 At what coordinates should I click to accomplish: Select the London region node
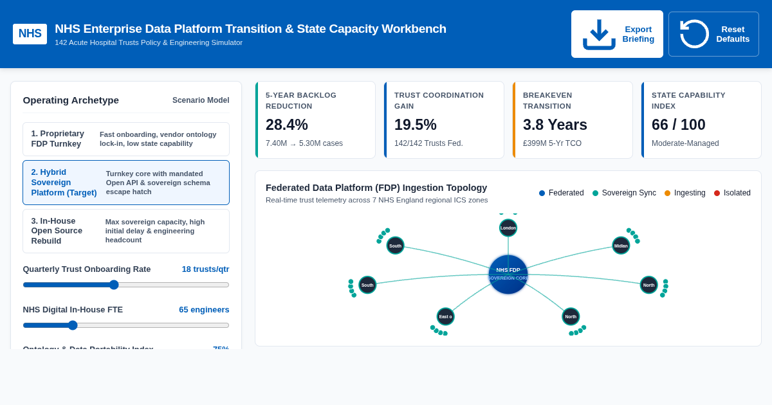pyautogui.click(x=508, y=228)
